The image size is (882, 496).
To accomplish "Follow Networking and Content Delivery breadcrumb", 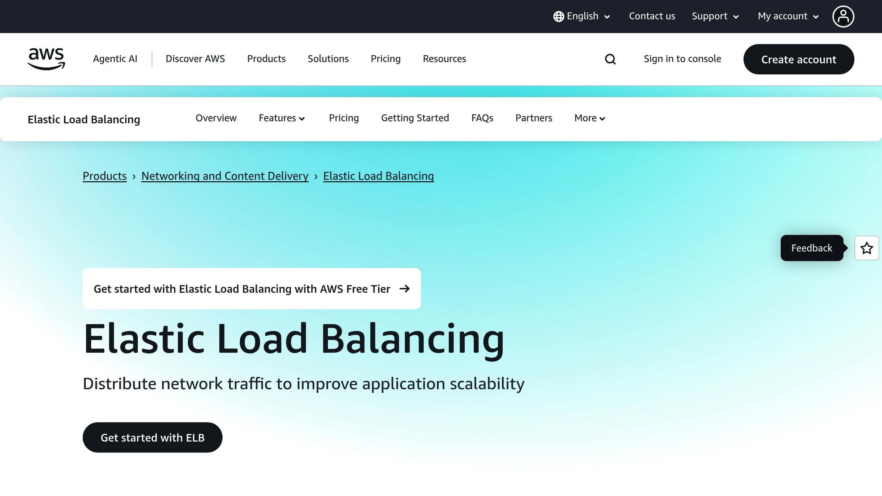I will coord(225,176).
